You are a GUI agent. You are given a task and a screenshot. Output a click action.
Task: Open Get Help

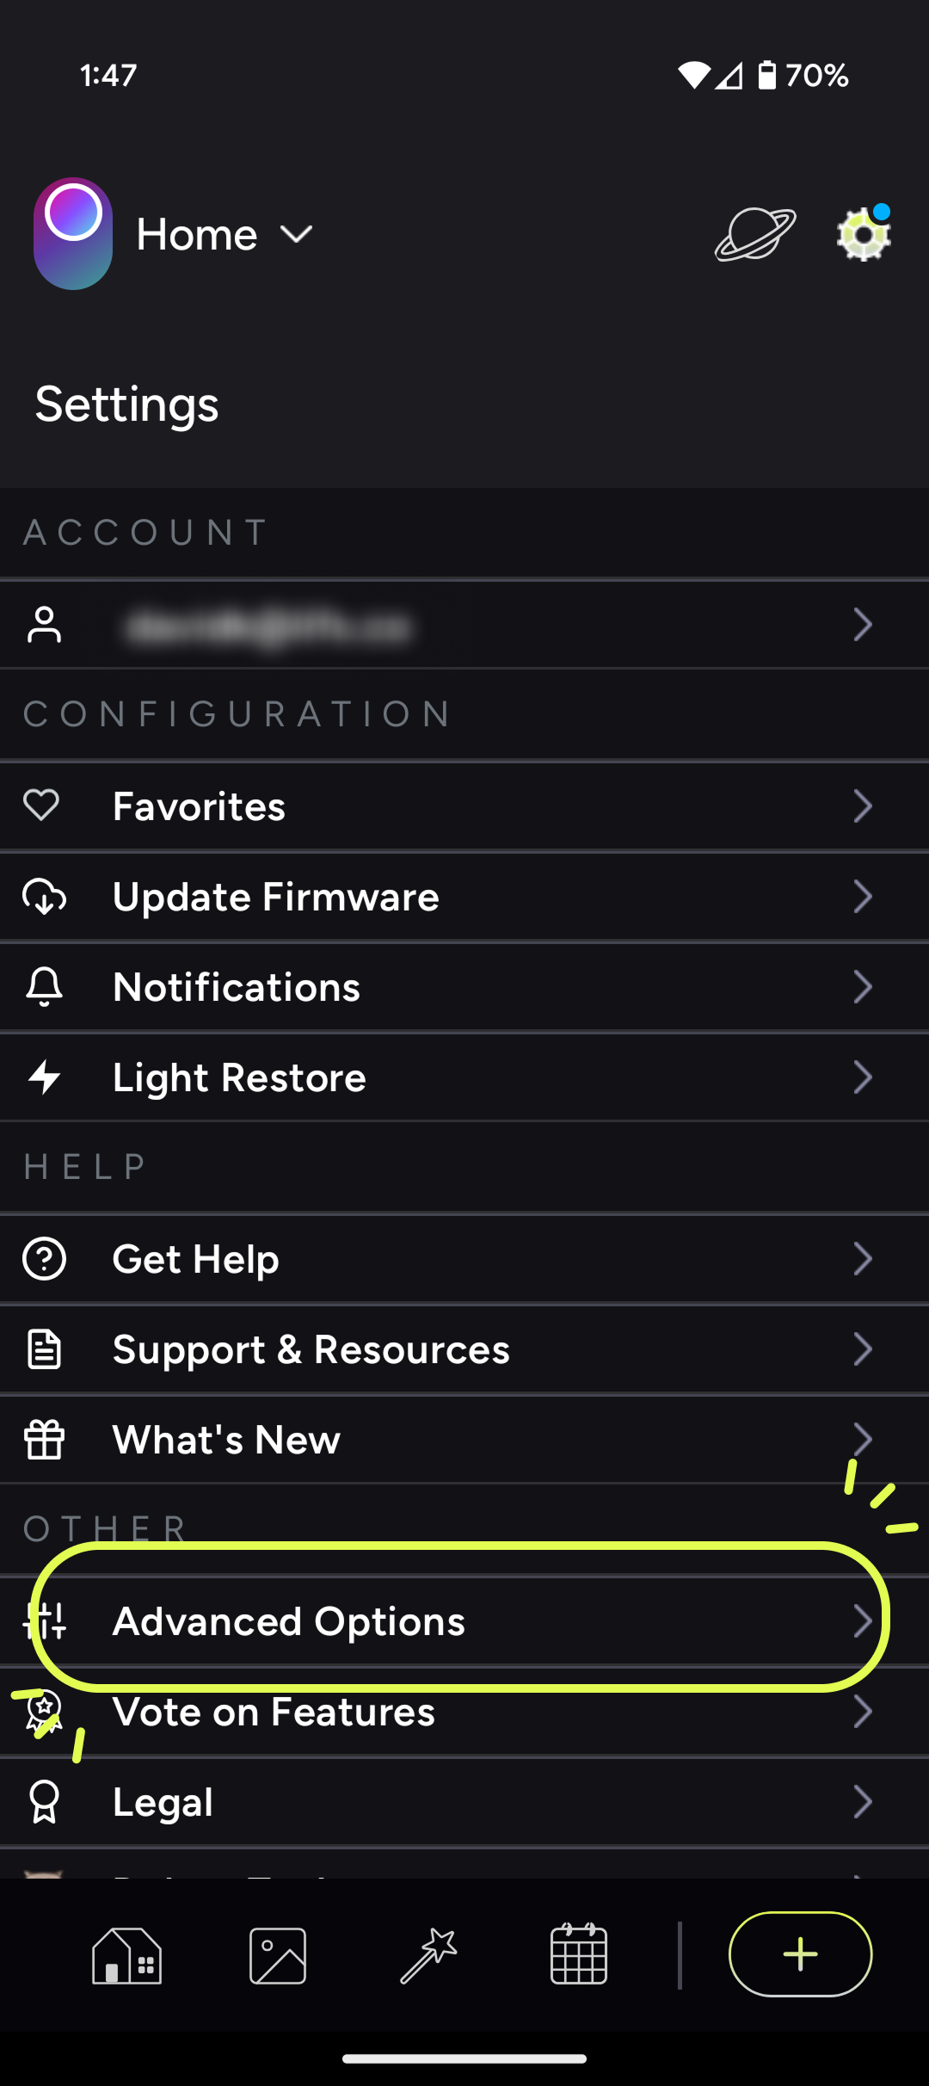464,1259
